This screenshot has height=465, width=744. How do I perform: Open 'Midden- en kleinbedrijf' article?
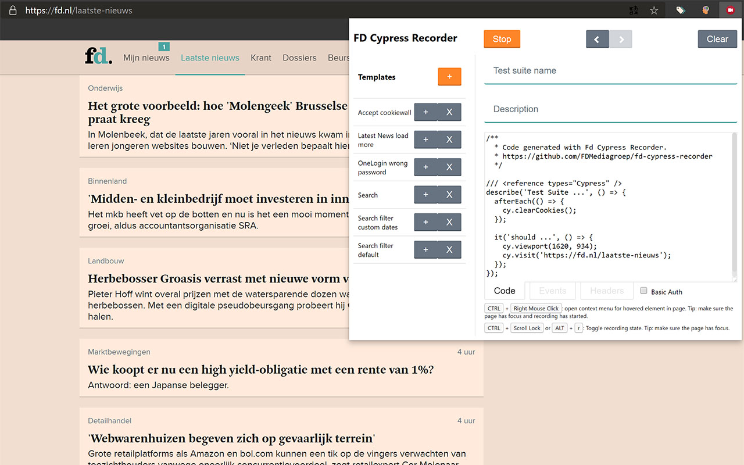pos(218,199)
